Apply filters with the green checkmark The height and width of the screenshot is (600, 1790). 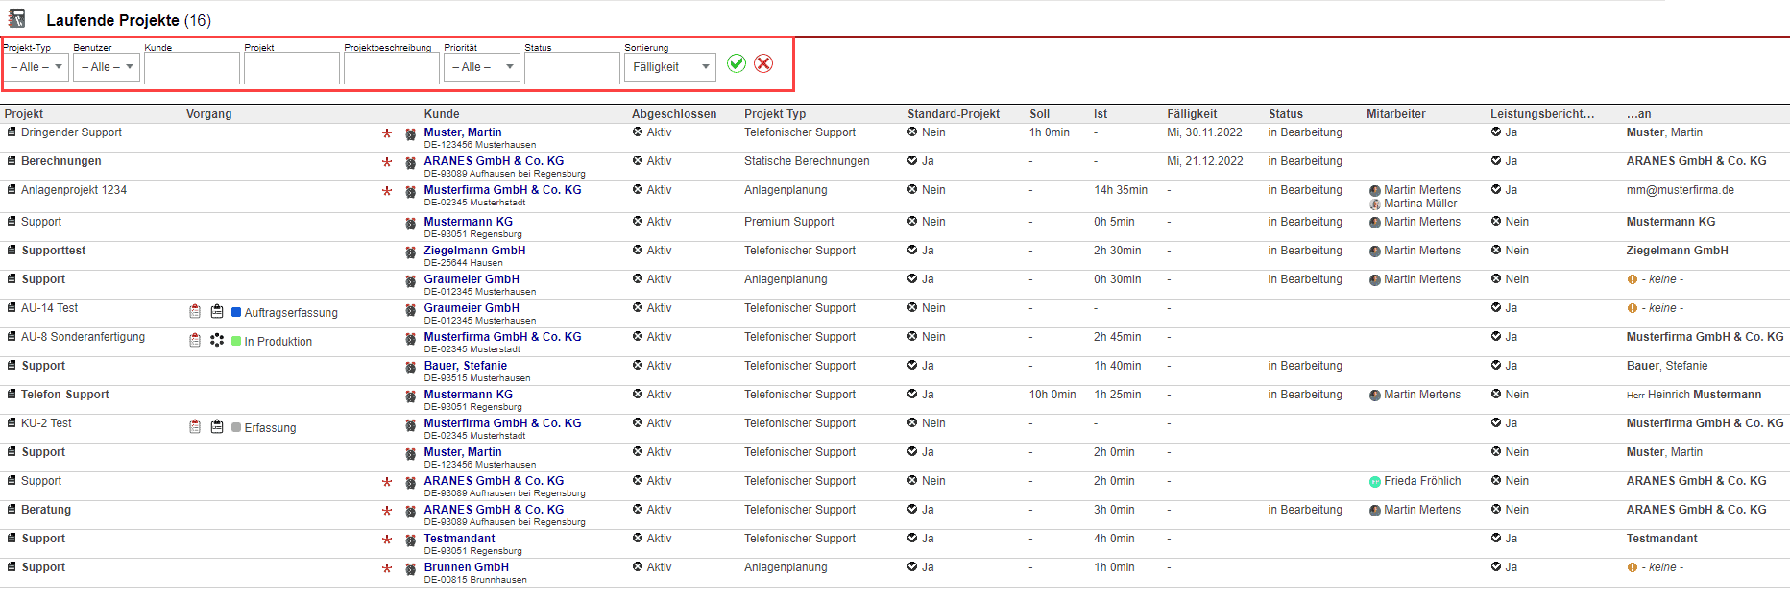click(x=737, y=63)
